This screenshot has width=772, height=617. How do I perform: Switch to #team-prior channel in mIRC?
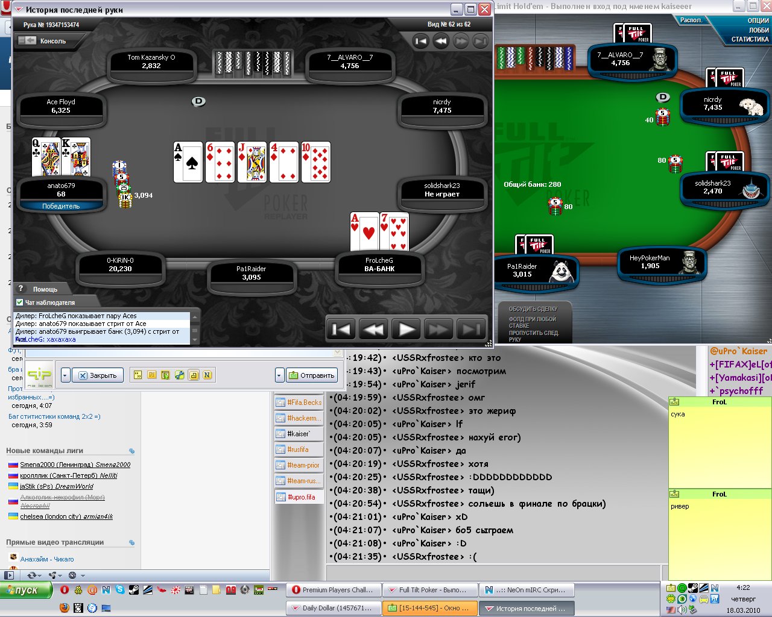point(299,465)
